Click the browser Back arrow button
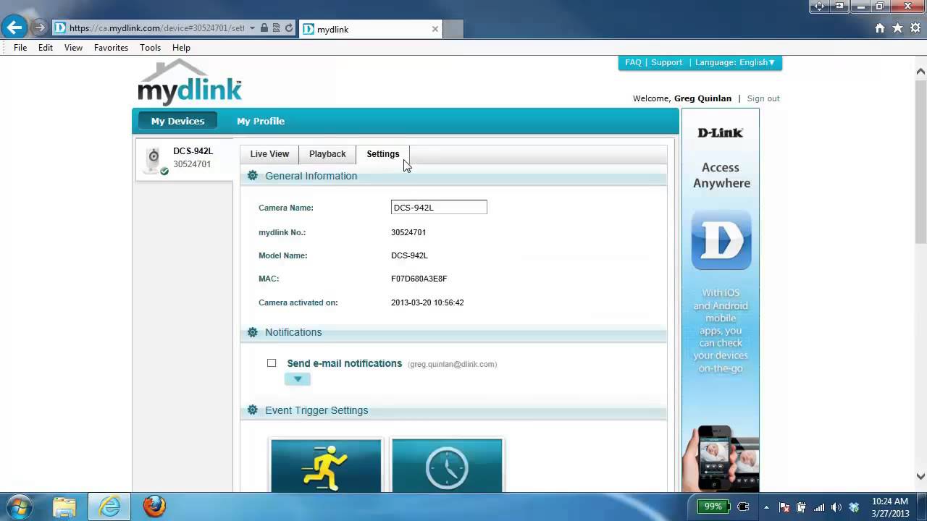This screenshot has width=927, height=521. point(14,28)
